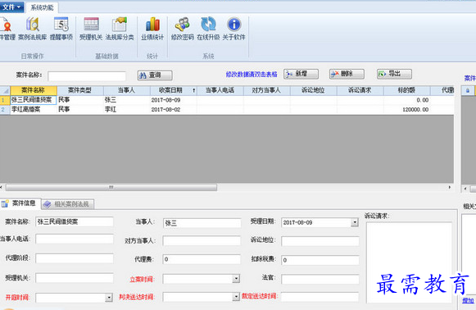
Task: Open the 文件 menu
Action: coord(11,7)
